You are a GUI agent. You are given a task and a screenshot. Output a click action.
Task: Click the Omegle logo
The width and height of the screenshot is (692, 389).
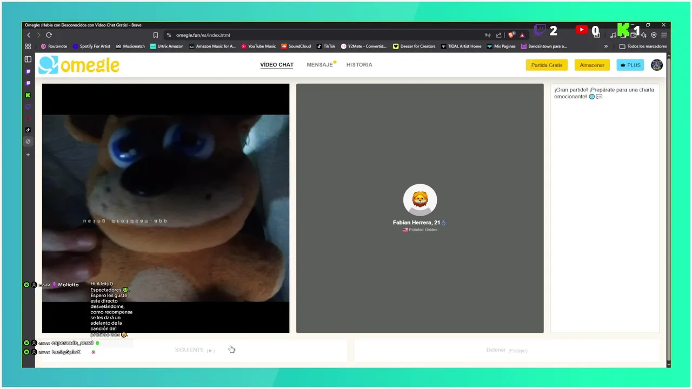(79, 65)
